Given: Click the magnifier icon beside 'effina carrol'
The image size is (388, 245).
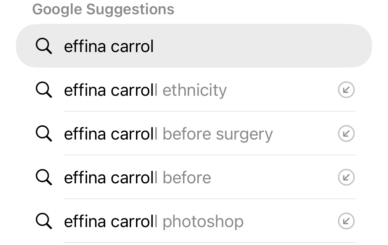Looking at the screenshot, I should click(x=43, y=46).
